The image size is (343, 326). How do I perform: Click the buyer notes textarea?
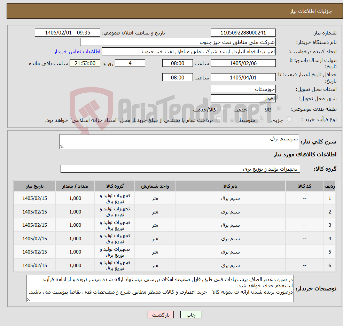[160, 289]
